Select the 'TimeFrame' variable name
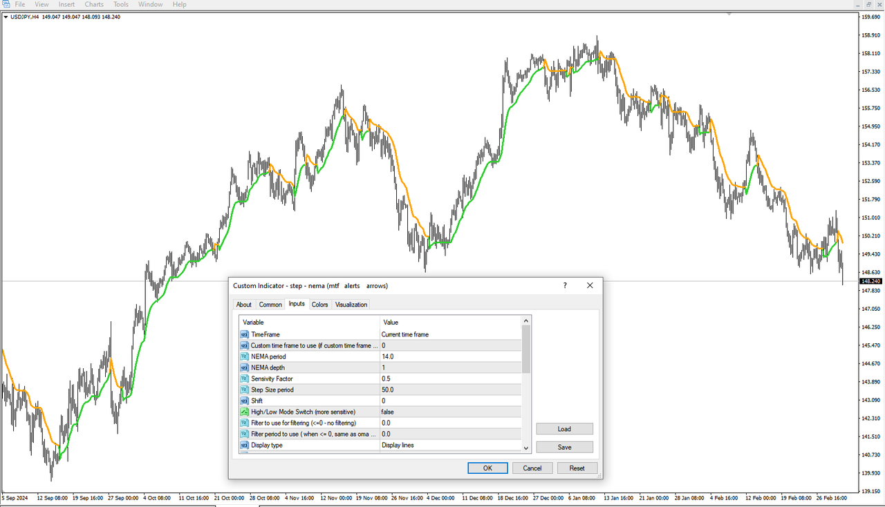Screen dimensions: 885x507 tap(265, 334)
